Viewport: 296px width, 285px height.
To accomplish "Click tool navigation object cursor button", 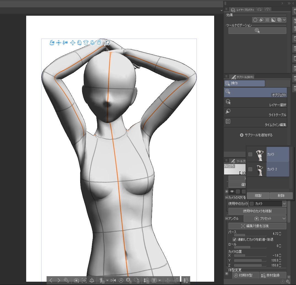I will (257, 31).
